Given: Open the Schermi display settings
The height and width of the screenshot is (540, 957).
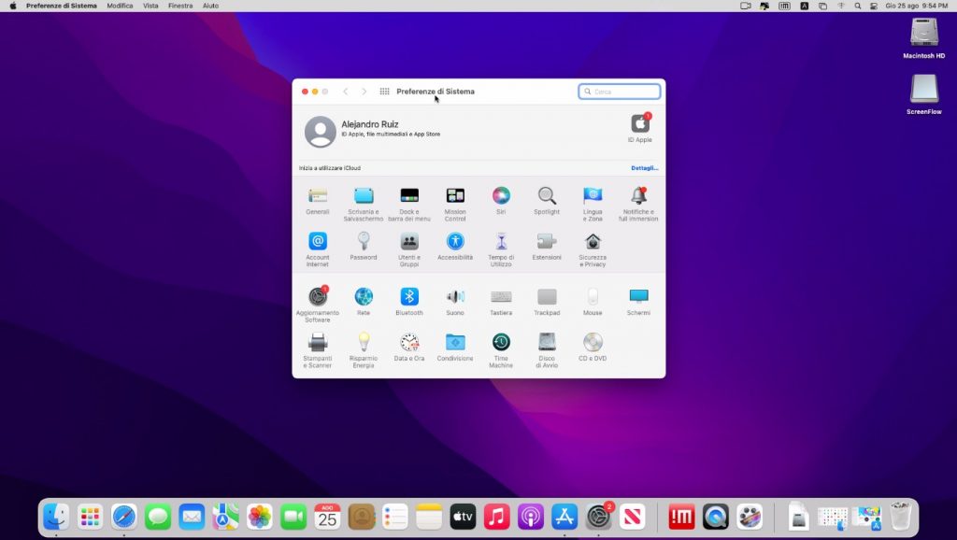Looking at the screenshot, I should click(638, 297).
